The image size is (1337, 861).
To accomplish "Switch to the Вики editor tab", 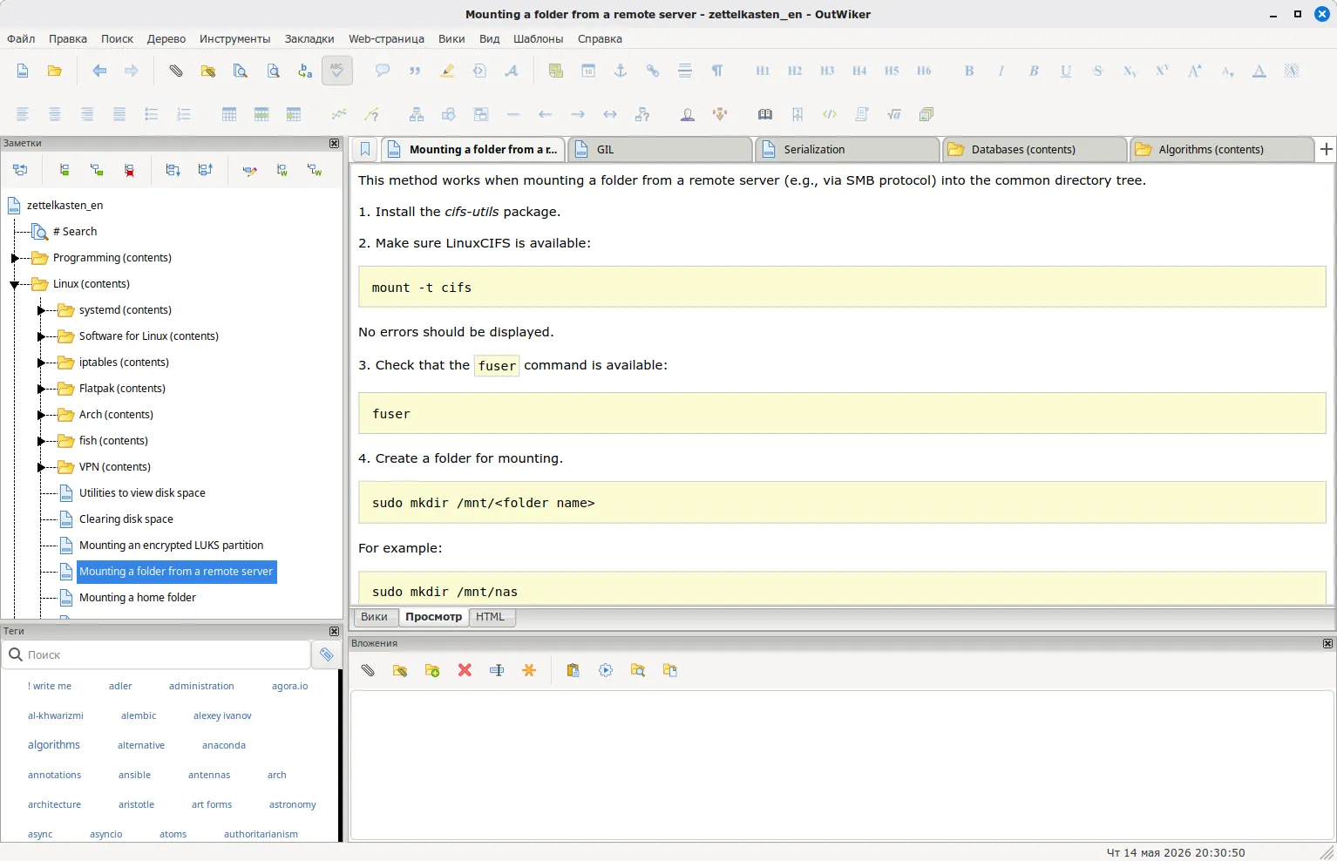I will (374, 617).
